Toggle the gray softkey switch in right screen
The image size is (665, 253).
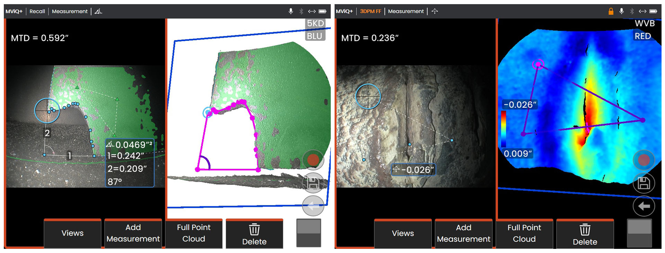[x=639, y=233]
